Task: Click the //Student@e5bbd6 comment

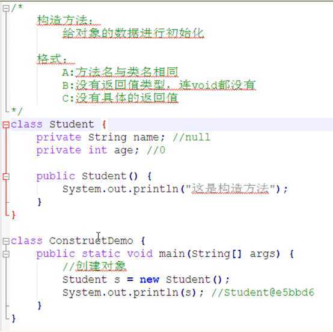Action: [x=263, y=293]
